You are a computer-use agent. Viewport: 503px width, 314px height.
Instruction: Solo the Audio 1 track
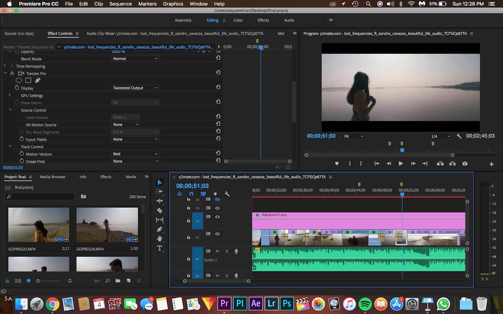[x=227, y=251]
